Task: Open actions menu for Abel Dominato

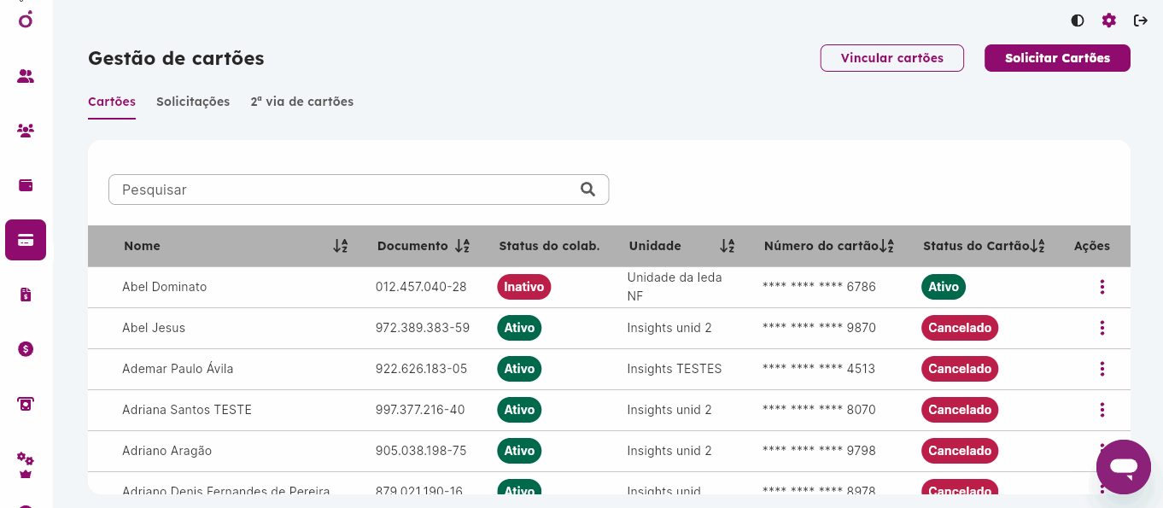Action: (x=1102, y=287)
